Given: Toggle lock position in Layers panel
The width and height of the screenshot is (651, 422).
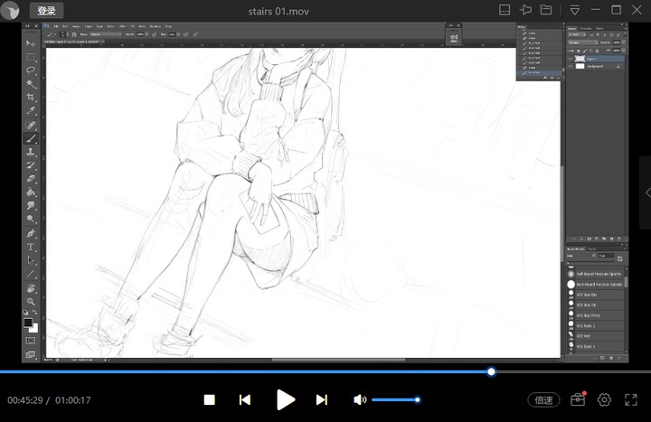Looking at the screenshot, I should 590,51.
